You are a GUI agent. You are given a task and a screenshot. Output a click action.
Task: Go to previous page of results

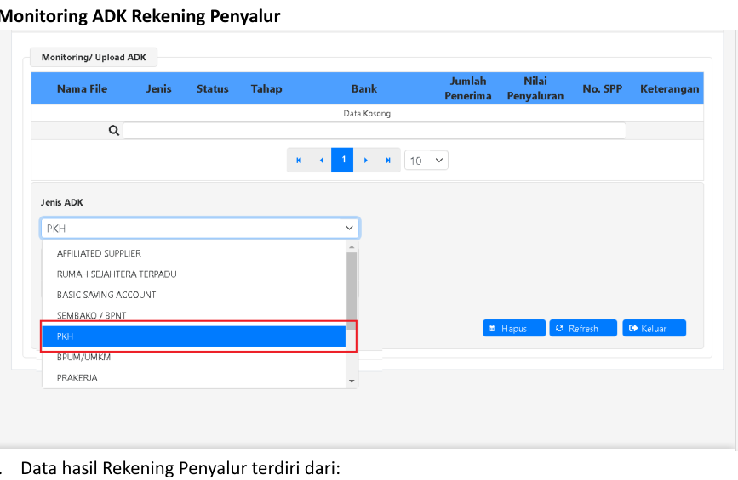point(321,161)
